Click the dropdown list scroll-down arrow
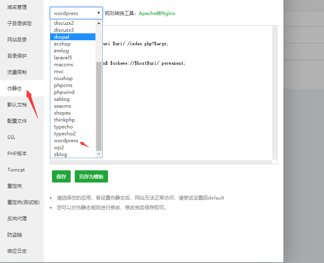 click(99, 154)
